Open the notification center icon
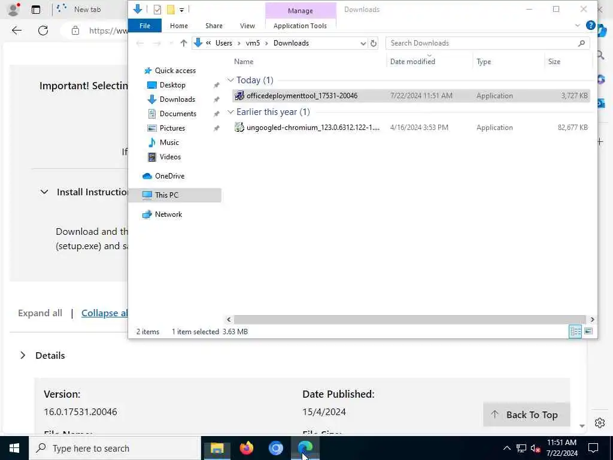The image size is (613, 460). 593,448
